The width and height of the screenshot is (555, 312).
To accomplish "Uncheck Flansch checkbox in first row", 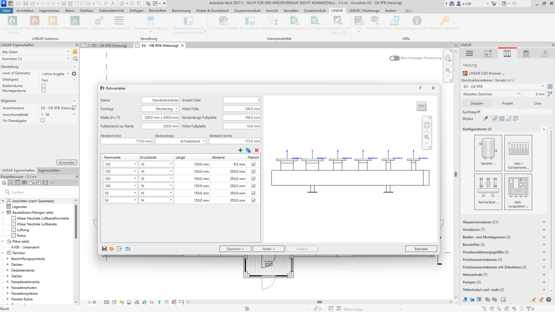I will coord(253,164).
